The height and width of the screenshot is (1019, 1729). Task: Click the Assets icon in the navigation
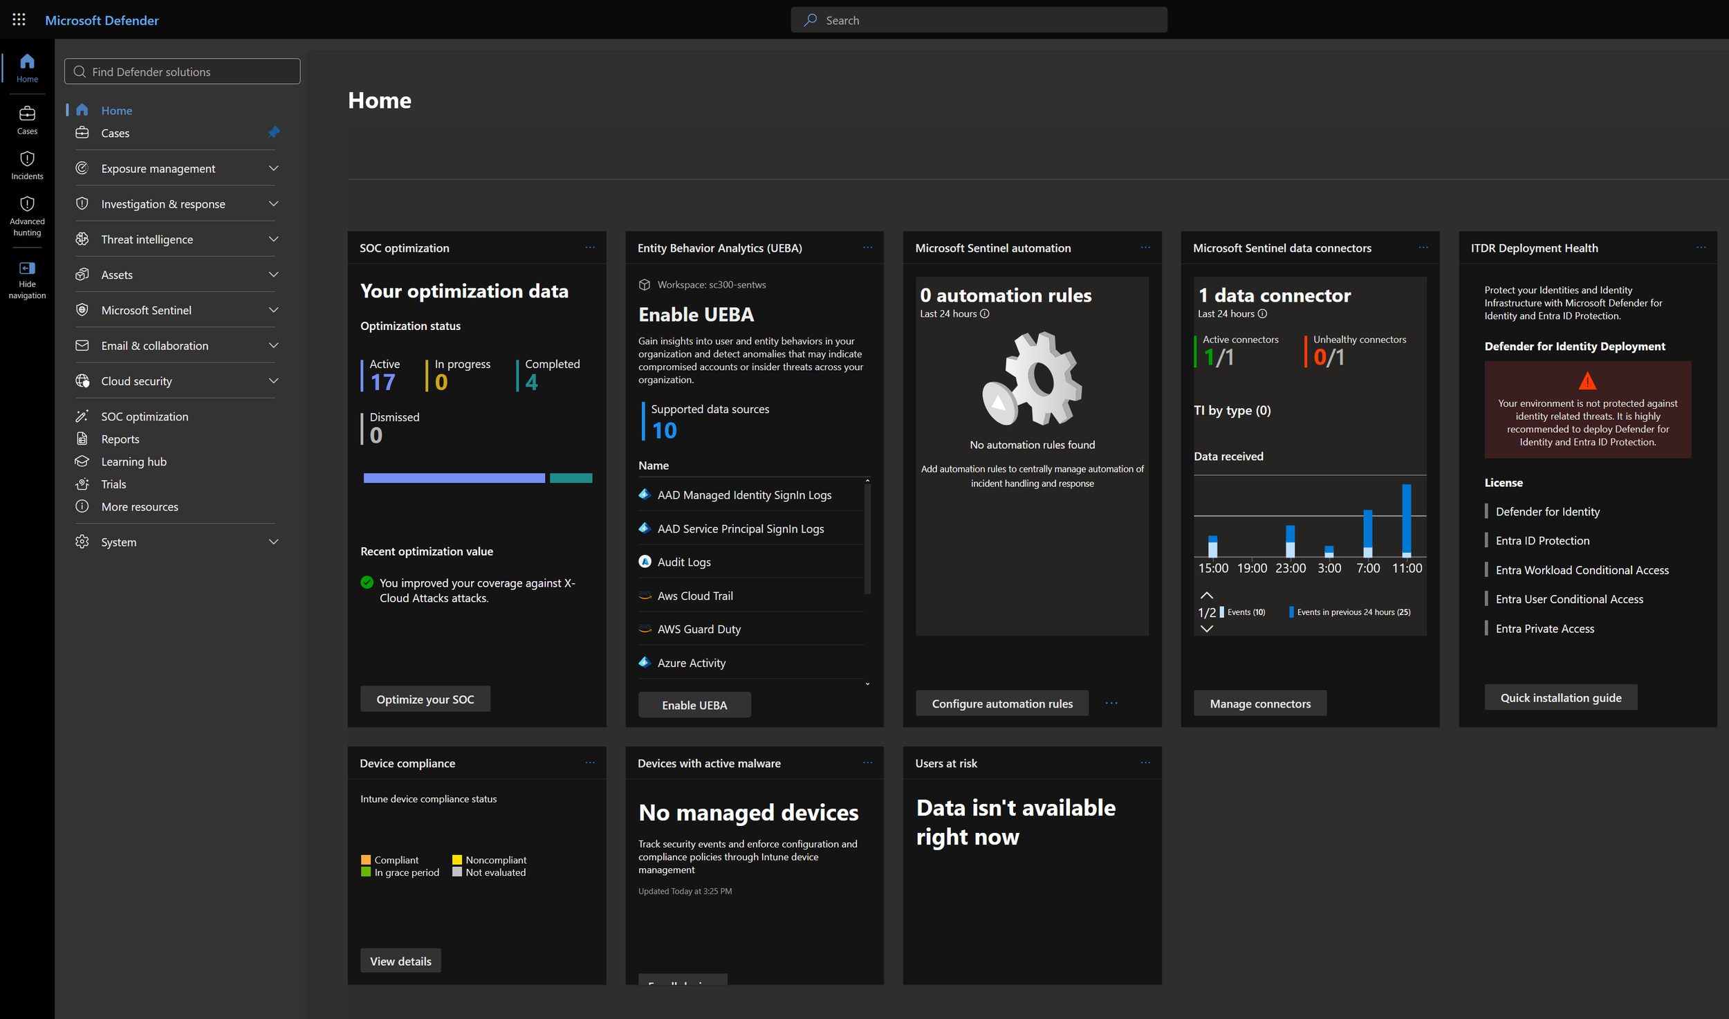click(82, 274)
